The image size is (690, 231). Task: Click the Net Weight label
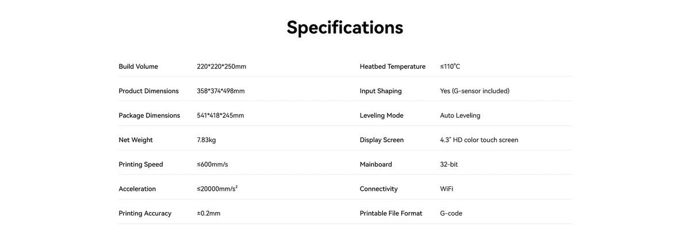pos(136,140)
